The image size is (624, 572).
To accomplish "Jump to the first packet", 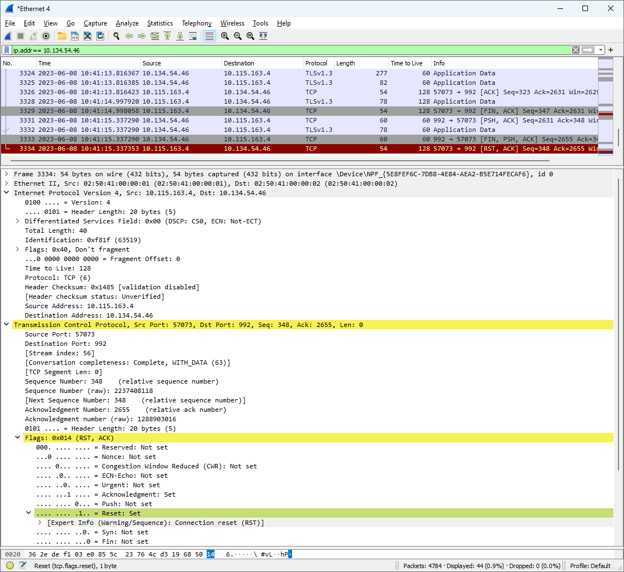I will (167, 36).
